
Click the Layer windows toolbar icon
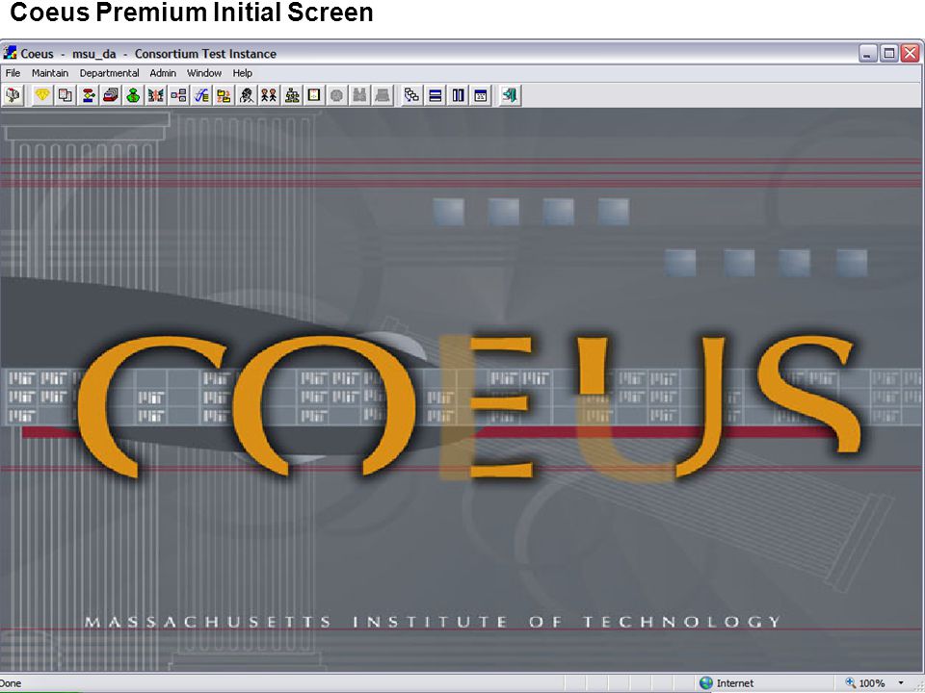pyautogui.click(x=481, y=95)
